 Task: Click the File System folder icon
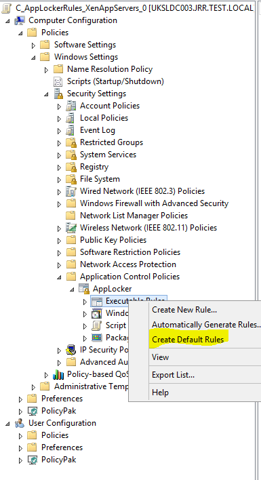[x=71, y=180]
